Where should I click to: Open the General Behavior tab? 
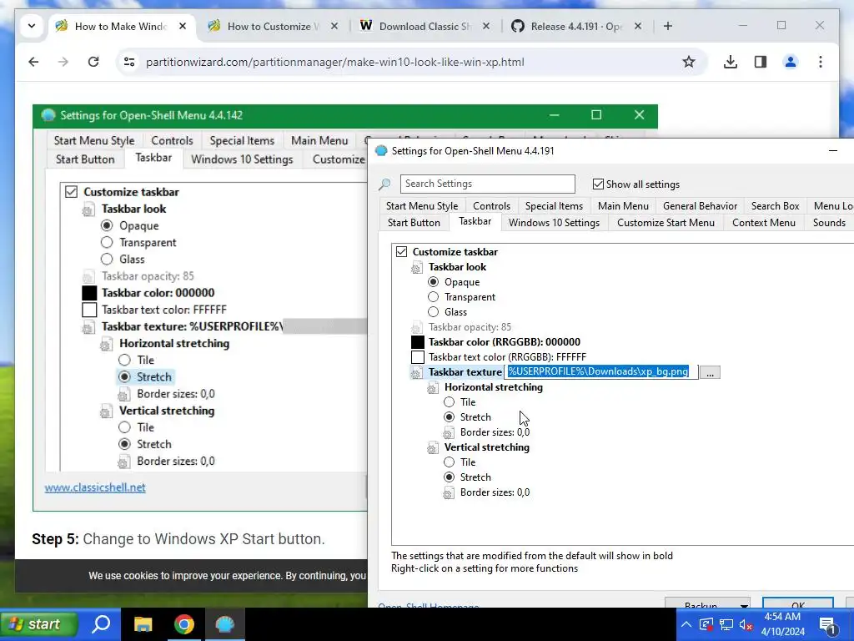tap(700, 206)
